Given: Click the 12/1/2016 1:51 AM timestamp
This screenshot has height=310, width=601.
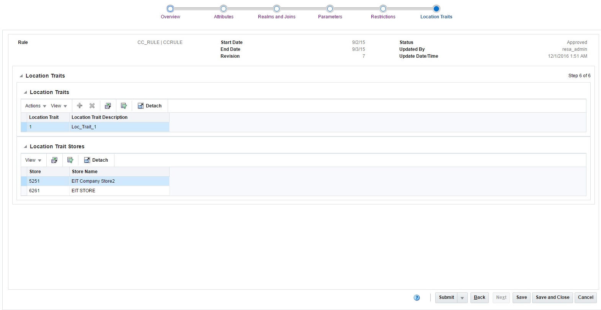Looking at the screenshot, I should 567,56.
